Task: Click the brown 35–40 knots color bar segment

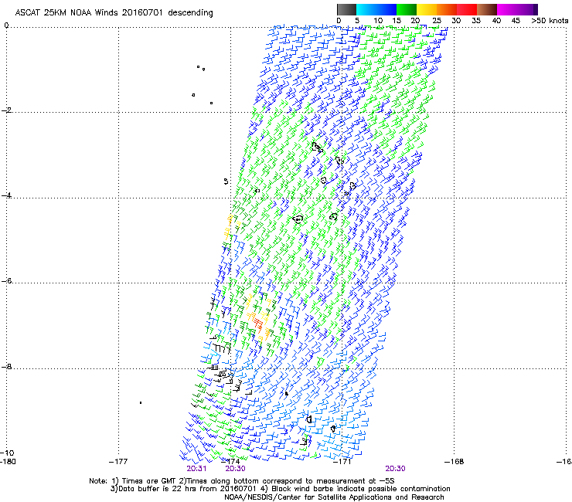Action: pos(487,9)
